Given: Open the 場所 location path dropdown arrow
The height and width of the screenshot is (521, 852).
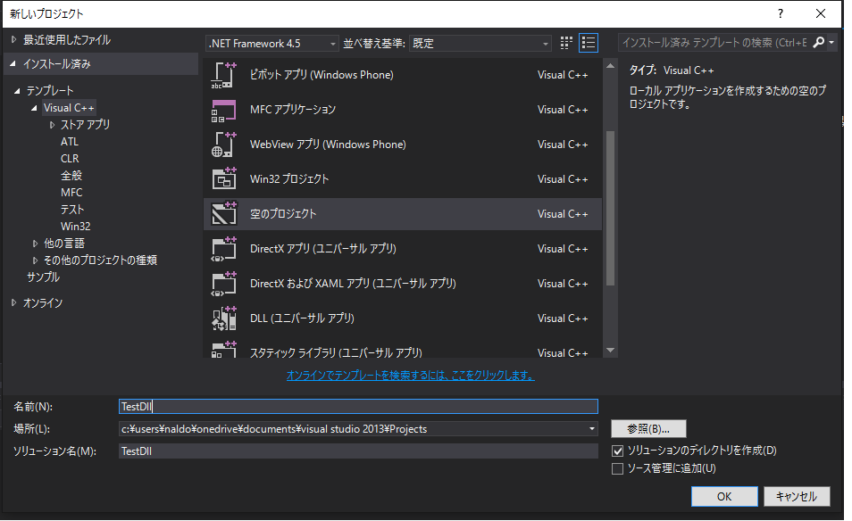Looking at the screenshot, I should click(592, 429).
